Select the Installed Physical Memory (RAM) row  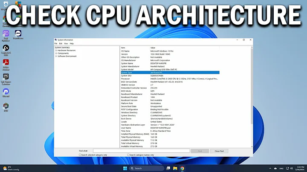coord(170,134)
